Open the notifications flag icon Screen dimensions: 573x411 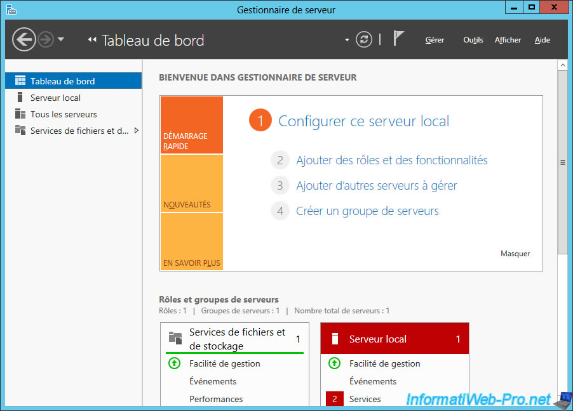(398, 38)
